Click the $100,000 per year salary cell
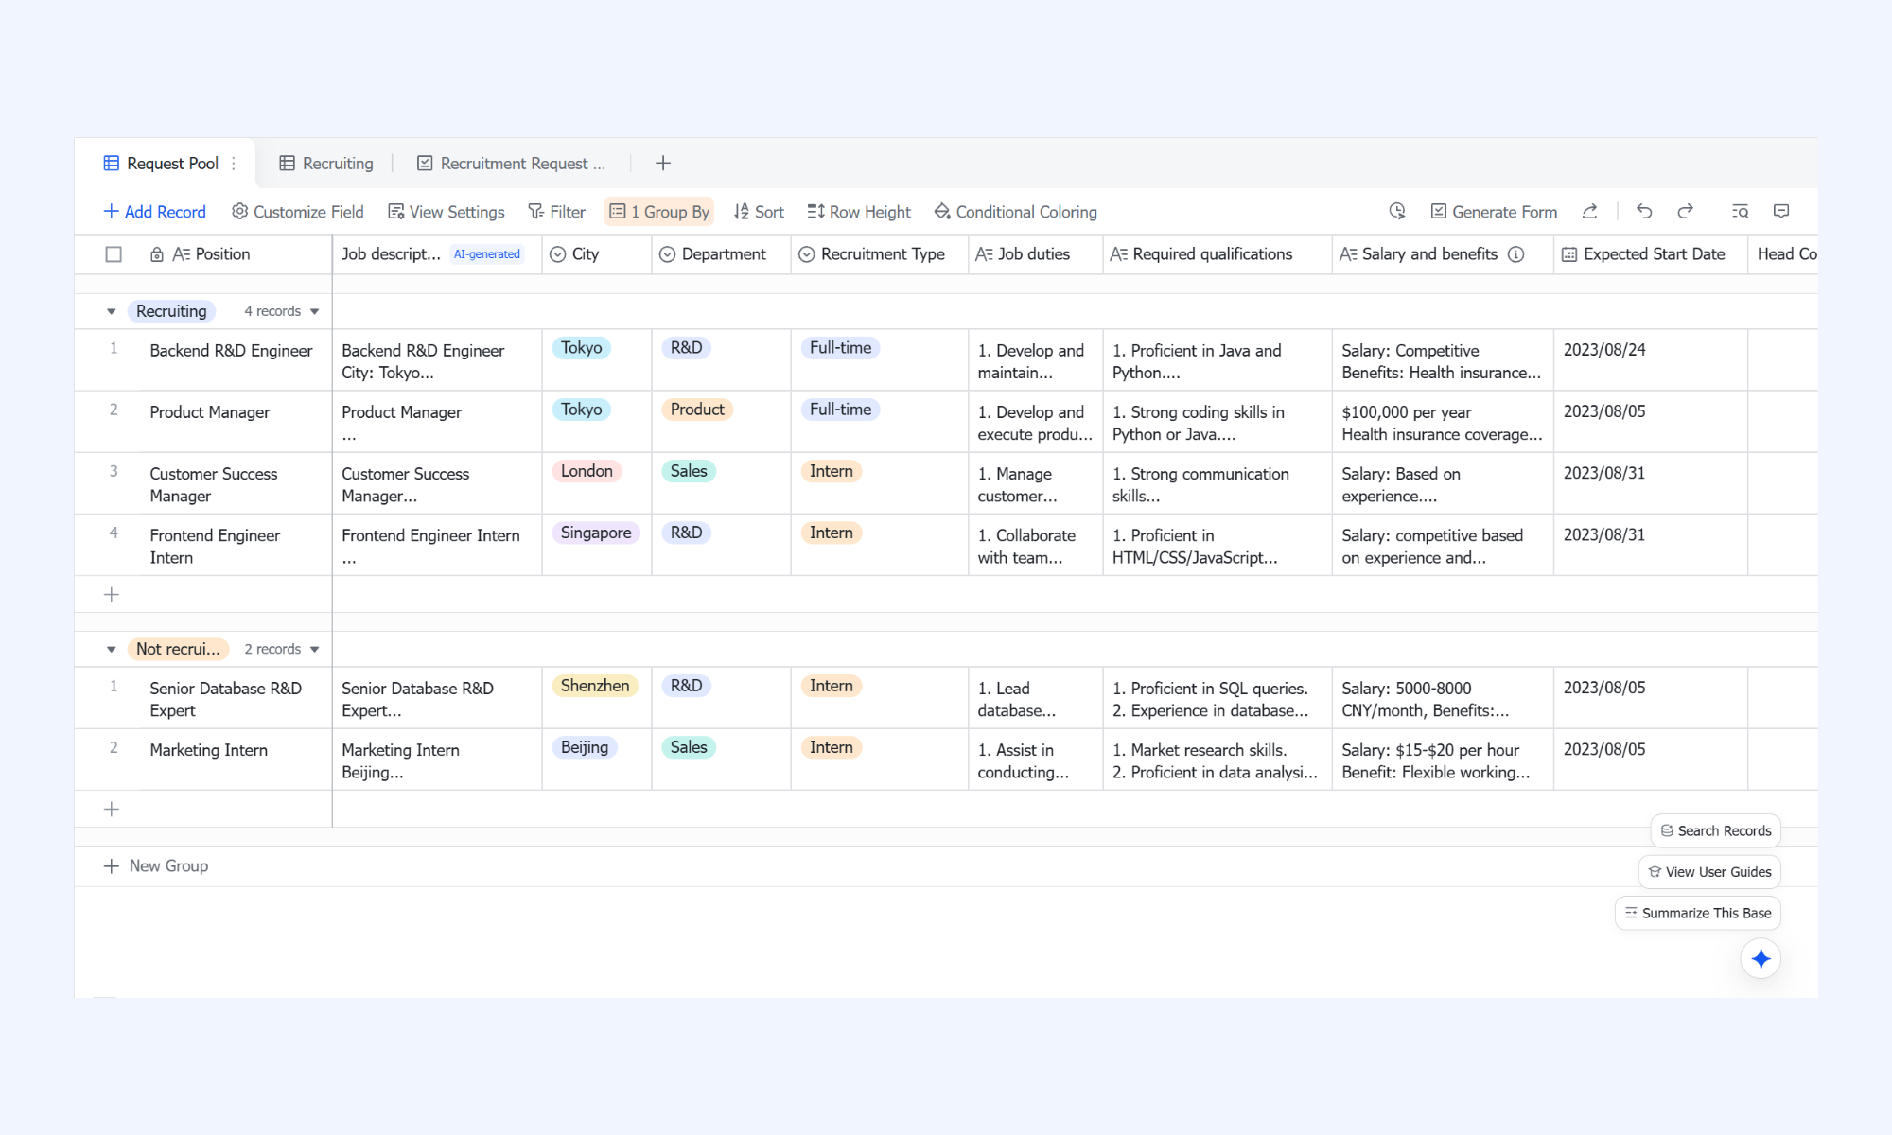The width and height of the screenshot is (1892, 1135). click(x=1443, y=422)
